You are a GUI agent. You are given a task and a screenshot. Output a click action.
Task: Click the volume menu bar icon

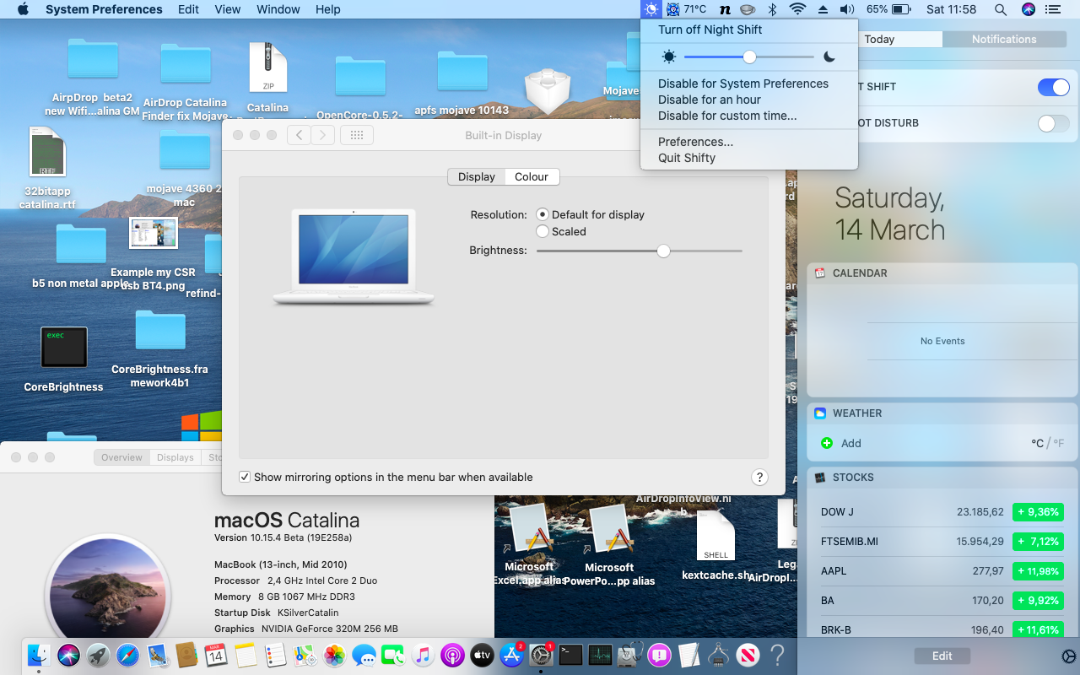point(847,9)
